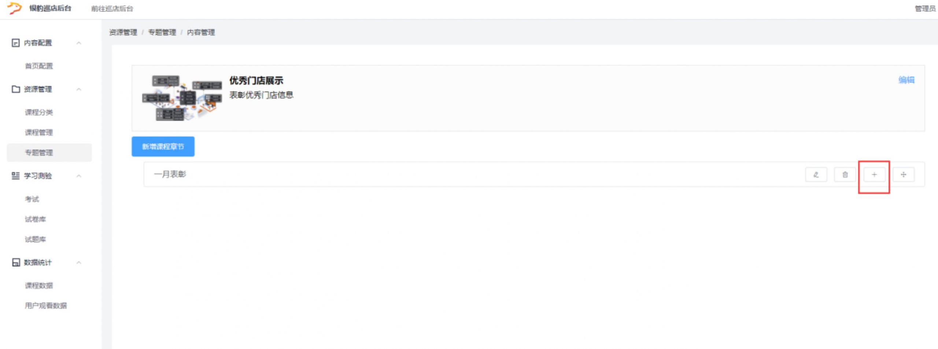The image size is (938, 349).
Task: Click the pencil edit icon for 一月表彰
Action: [x=816, y=174]
